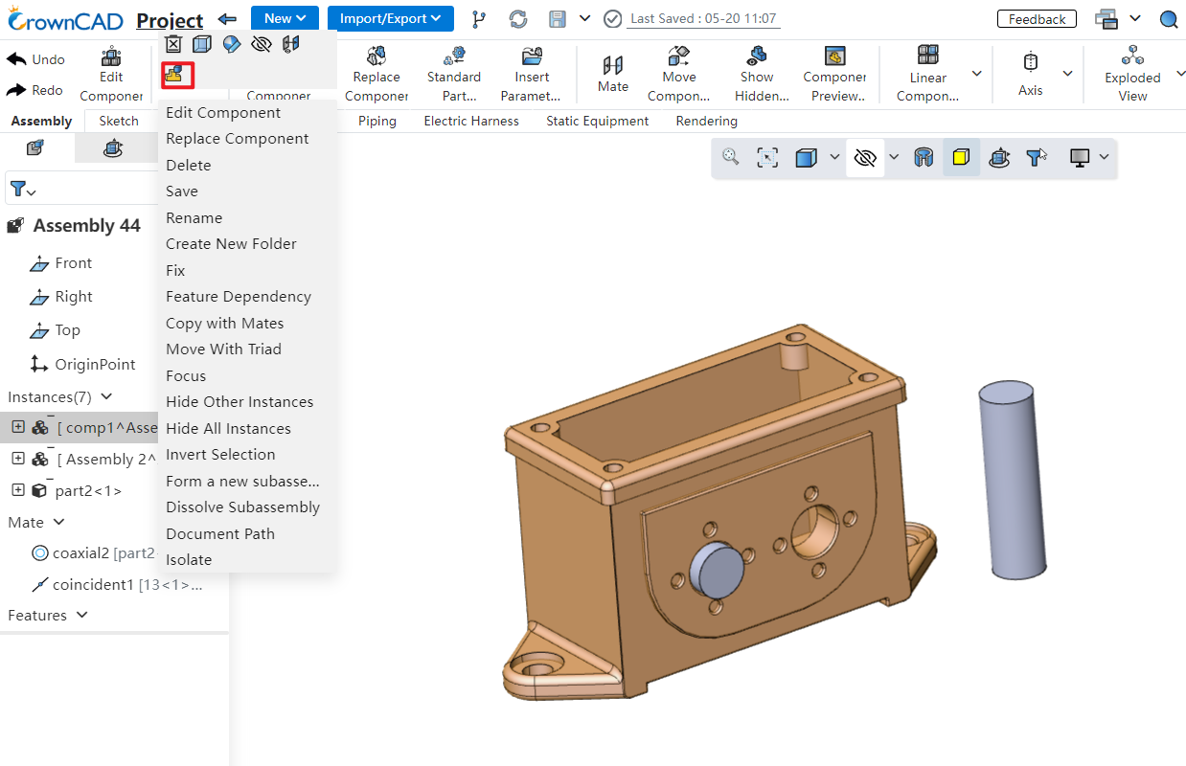
Task: Expand the save options arrow beside floppy icon
Action: tap(585, 19)
